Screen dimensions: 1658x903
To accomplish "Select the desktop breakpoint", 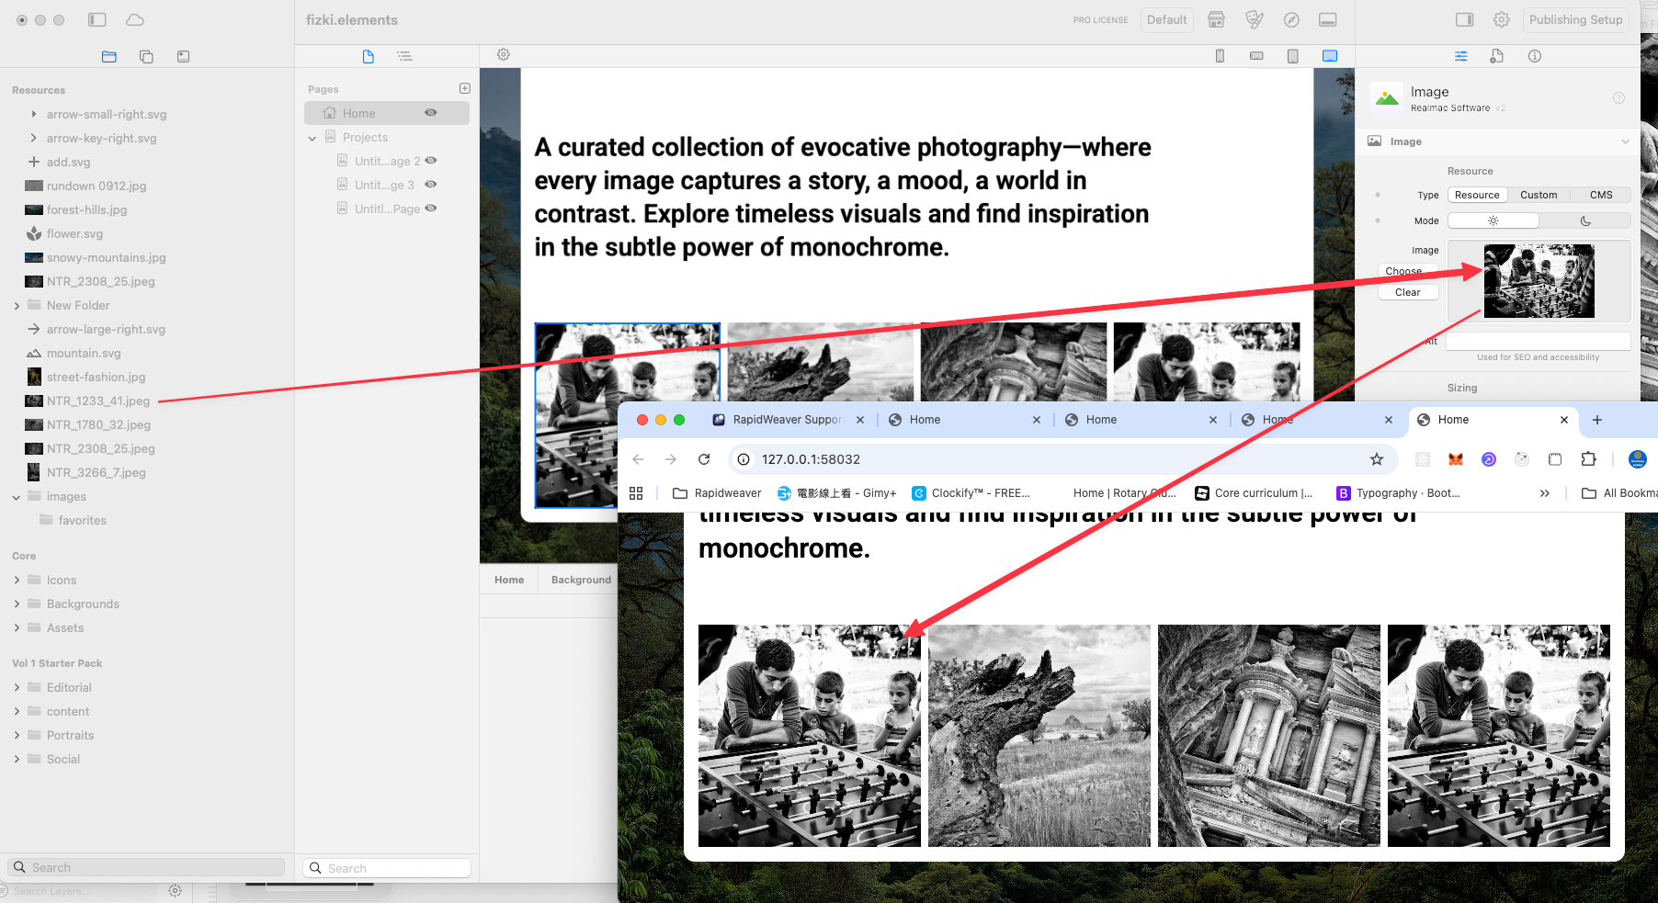I will (1330, 56).
